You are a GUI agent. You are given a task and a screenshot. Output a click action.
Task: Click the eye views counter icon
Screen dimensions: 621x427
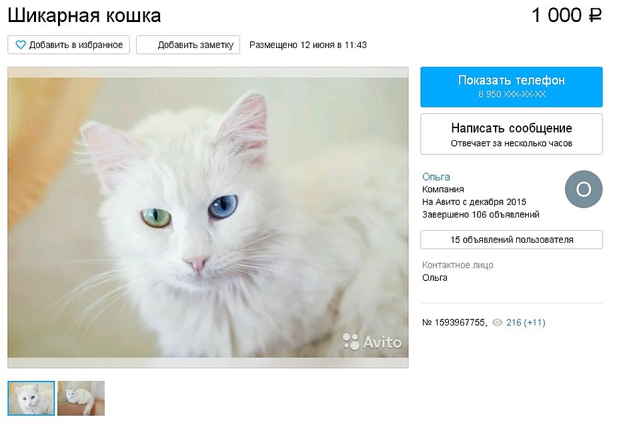point(497,322)
